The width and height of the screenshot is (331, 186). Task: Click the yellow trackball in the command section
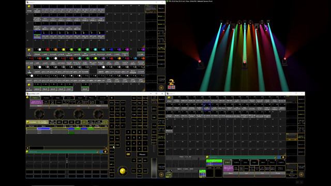tap(123, 171)
